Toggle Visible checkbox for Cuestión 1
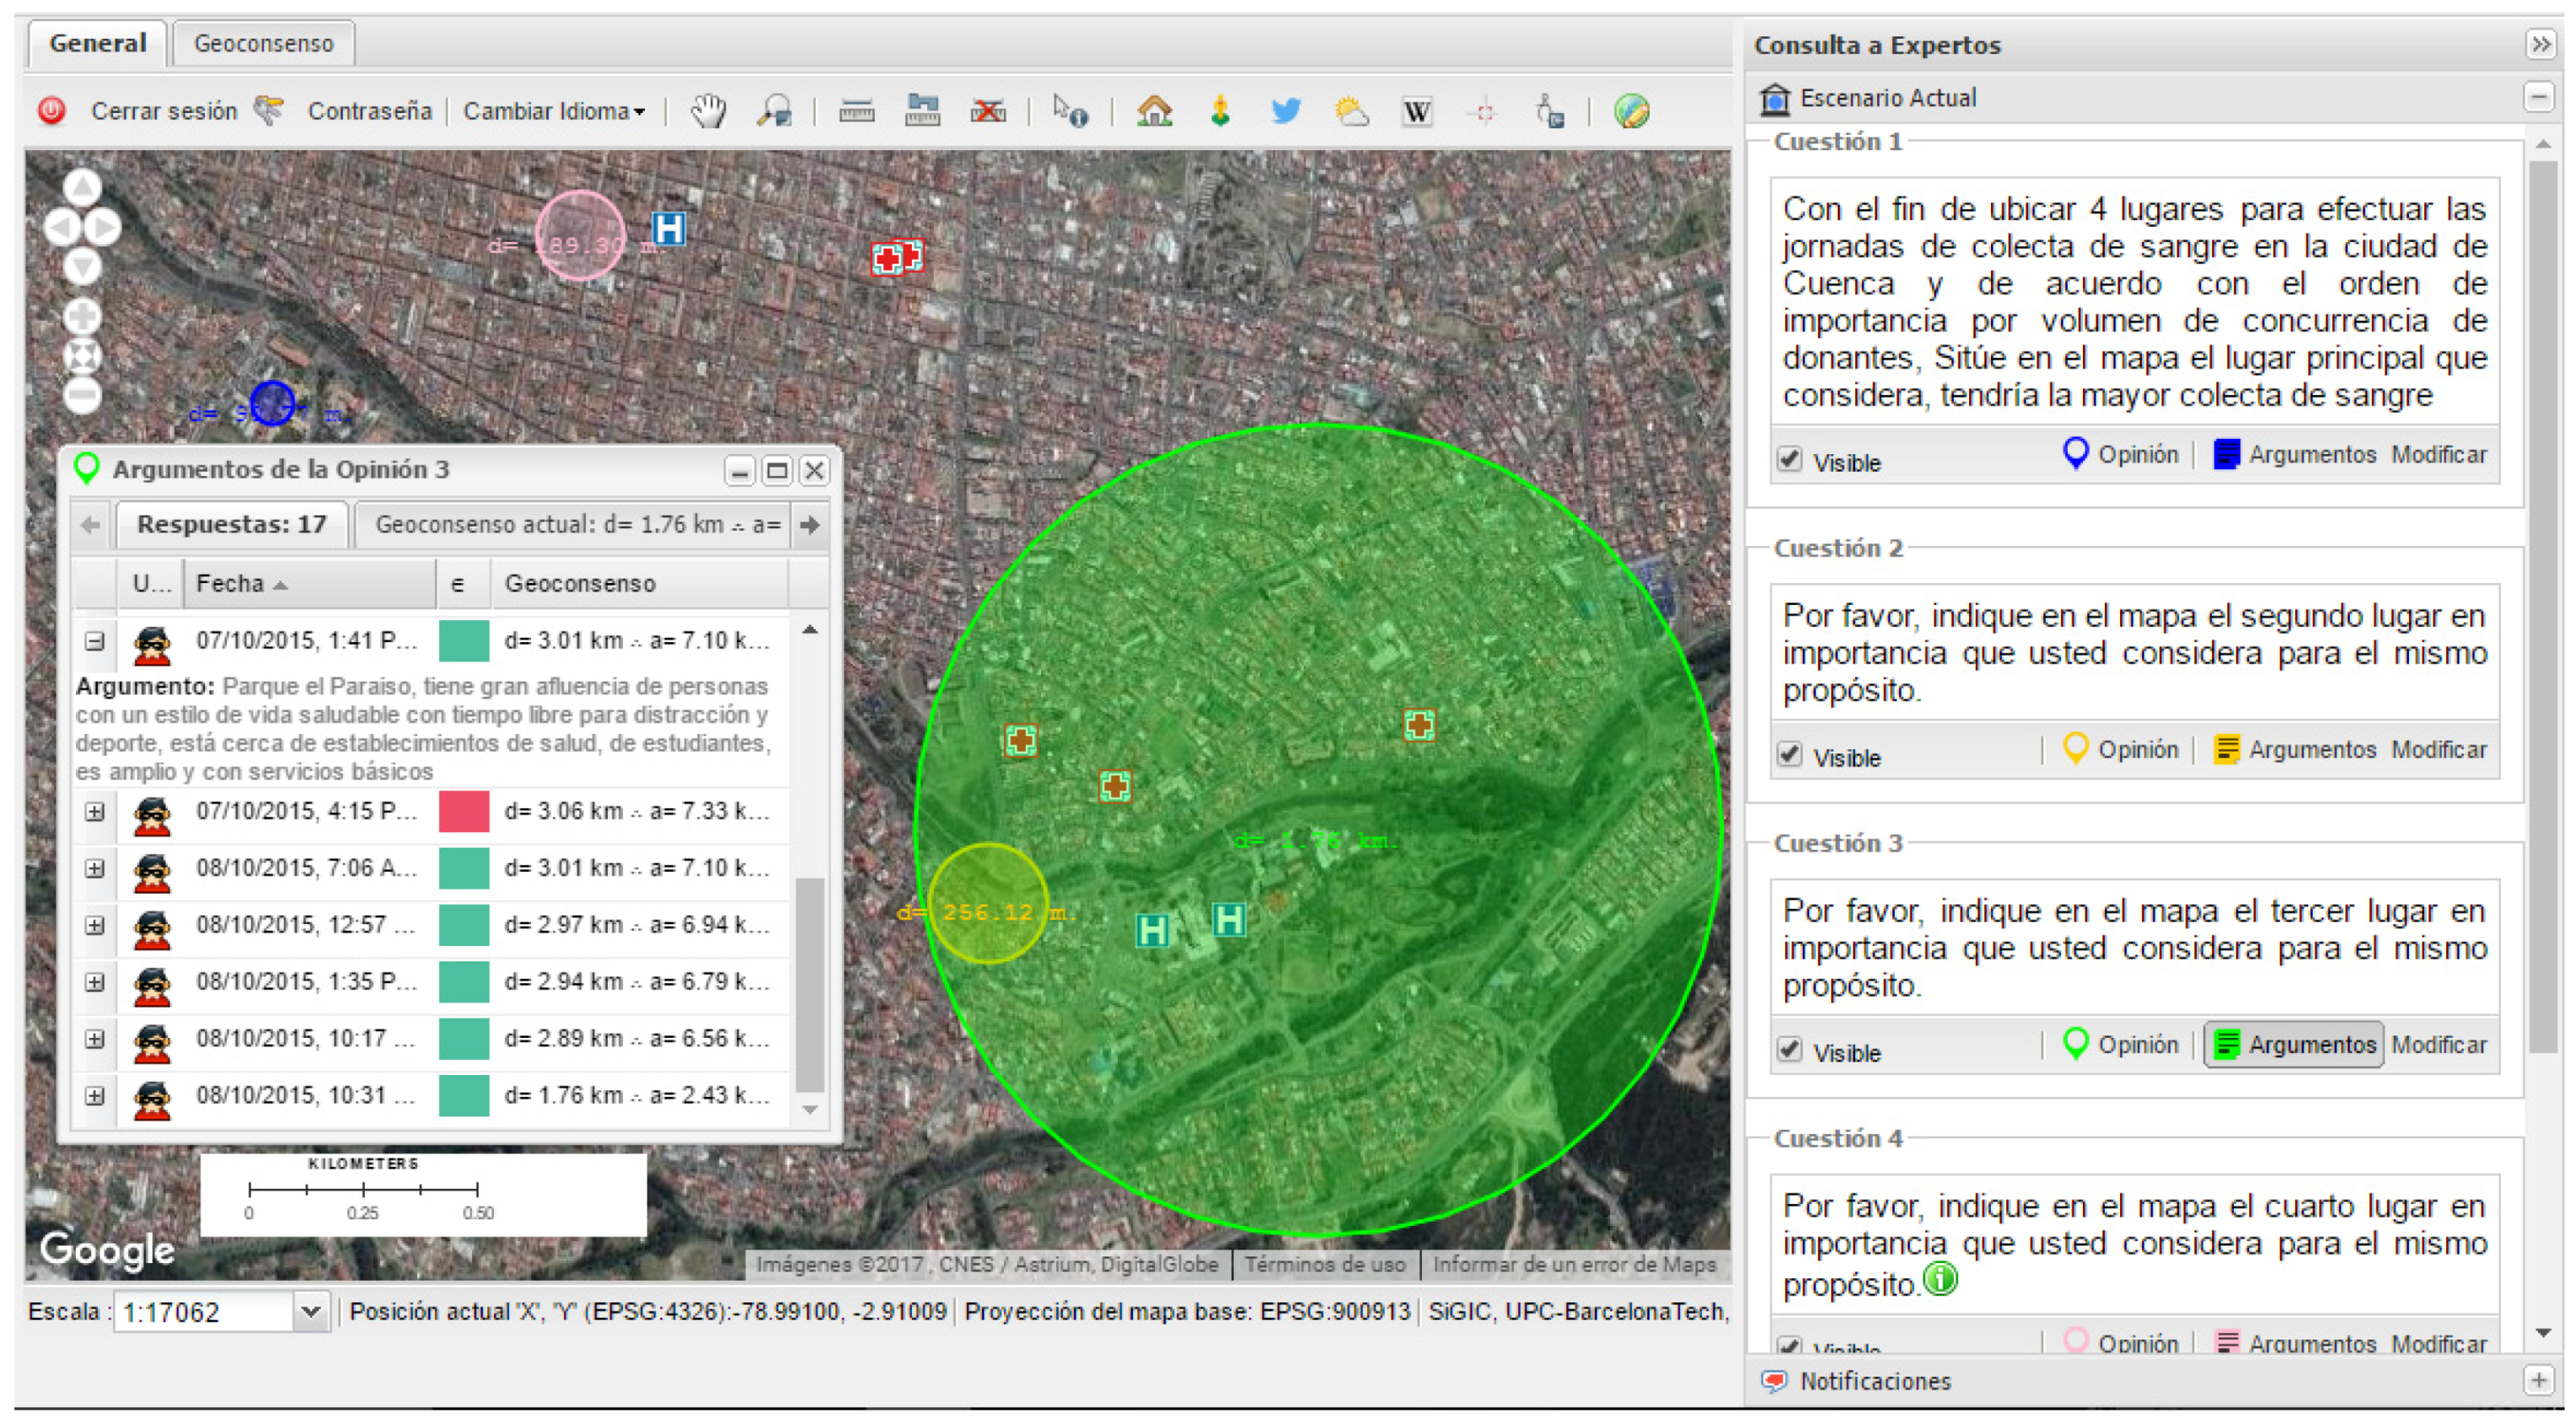 click(1789, 460)
